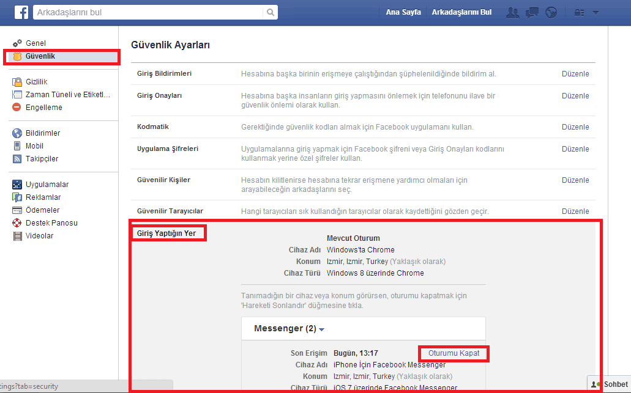
Task: Open Zaman Tüneli ve Etiketleme settings
Action: point(67,95)
